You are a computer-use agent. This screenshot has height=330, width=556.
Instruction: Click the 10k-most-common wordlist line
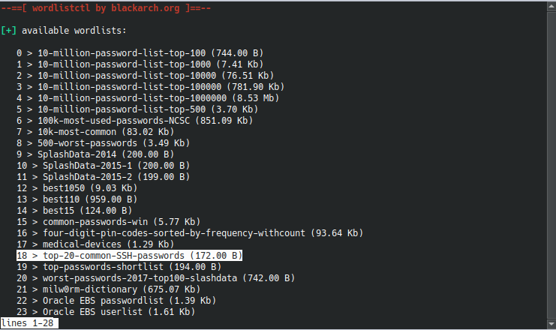point(95,132)
